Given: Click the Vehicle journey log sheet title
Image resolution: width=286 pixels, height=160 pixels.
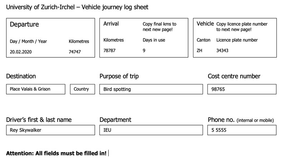Looking at the screenshot, I should [x=77, y=7].
